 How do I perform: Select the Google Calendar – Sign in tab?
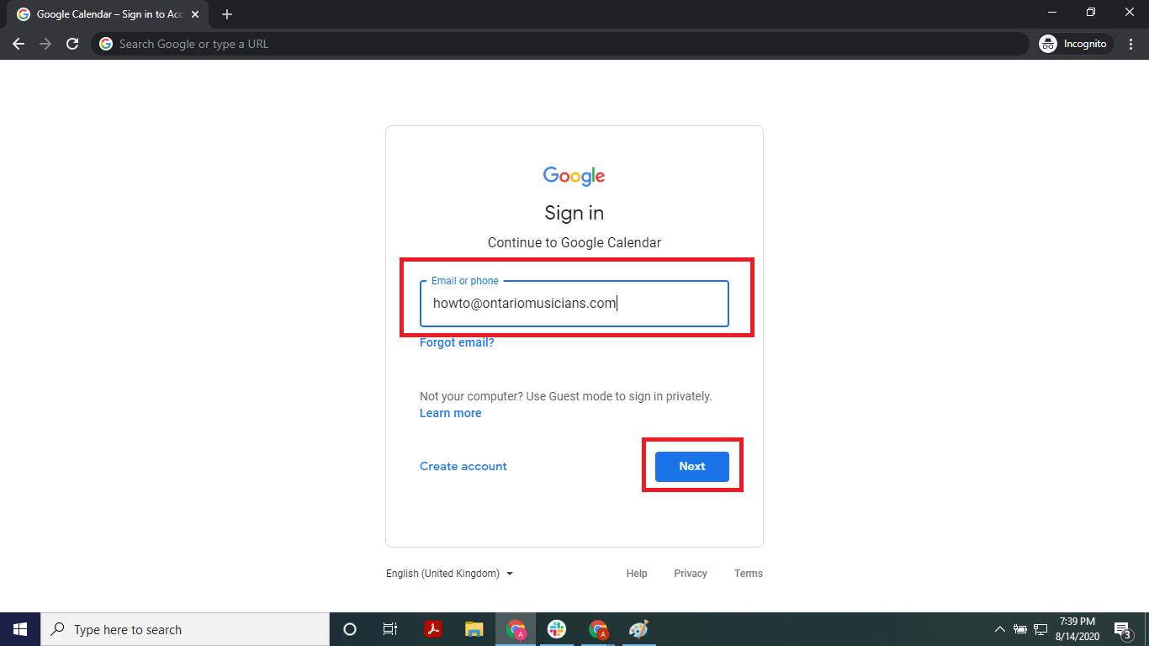click(108, 14)
